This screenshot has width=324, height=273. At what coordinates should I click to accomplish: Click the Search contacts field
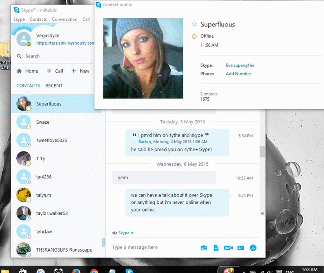(x=55, y=56)
